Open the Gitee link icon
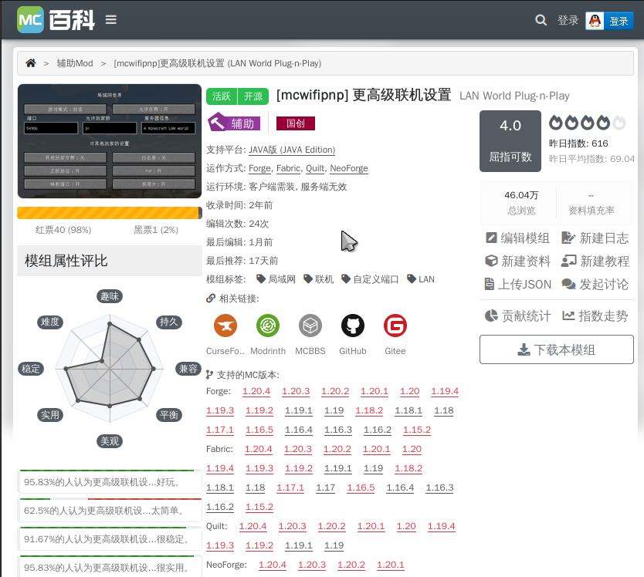Image resolution: width=644 pixels, height=577 pixels. coord(395,326)
